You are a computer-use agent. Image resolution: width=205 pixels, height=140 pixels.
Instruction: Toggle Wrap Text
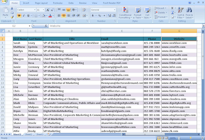click(x=84, y=10)
